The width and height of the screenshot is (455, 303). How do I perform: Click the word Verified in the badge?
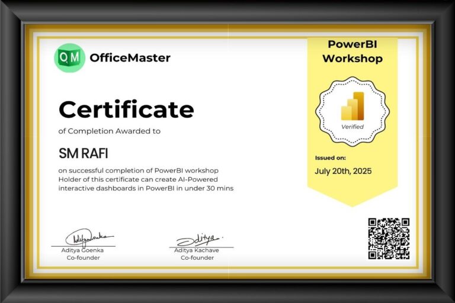pos(353,127)
